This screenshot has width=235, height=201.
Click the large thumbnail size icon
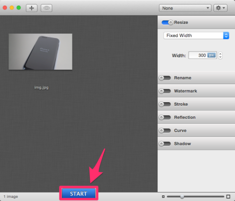228,196
